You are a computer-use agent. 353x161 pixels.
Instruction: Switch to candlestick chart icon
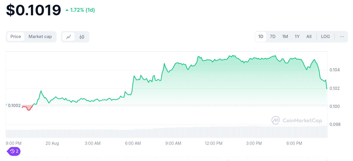tap(82, 37)
